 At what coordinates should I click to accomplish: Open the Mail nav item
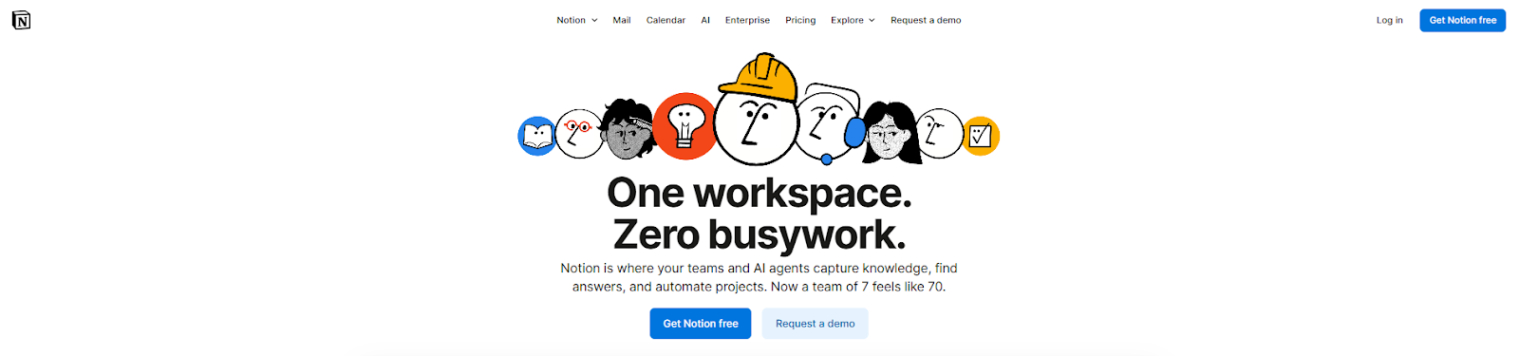tap(622, 20)
